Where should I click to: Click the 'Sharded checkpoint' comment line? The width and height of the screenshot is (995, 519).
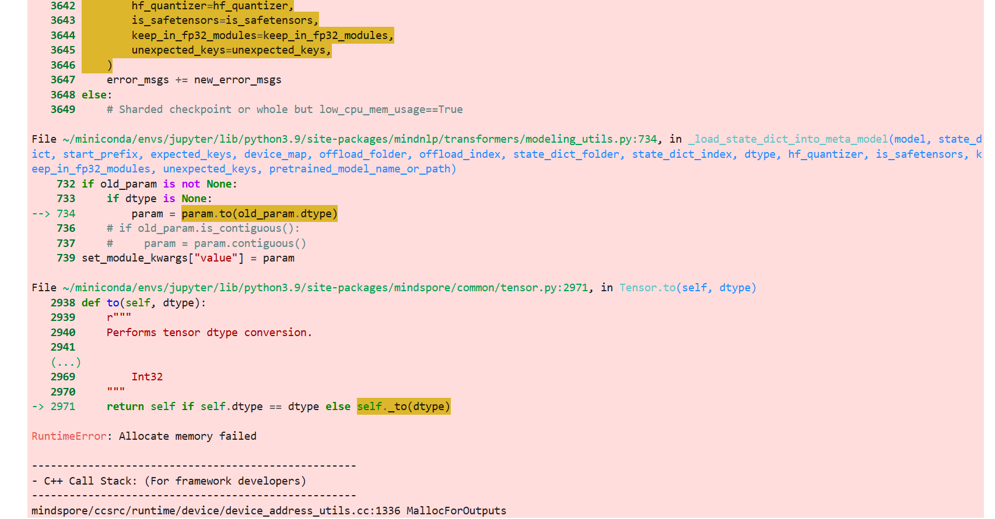(x=285, y=110)
